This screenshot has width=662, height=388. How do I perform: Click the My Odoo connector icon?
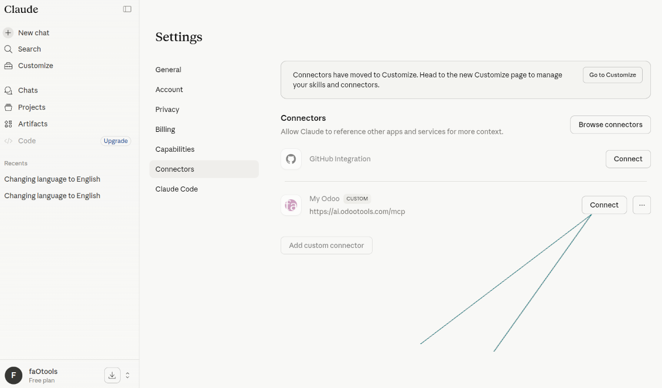291,205
